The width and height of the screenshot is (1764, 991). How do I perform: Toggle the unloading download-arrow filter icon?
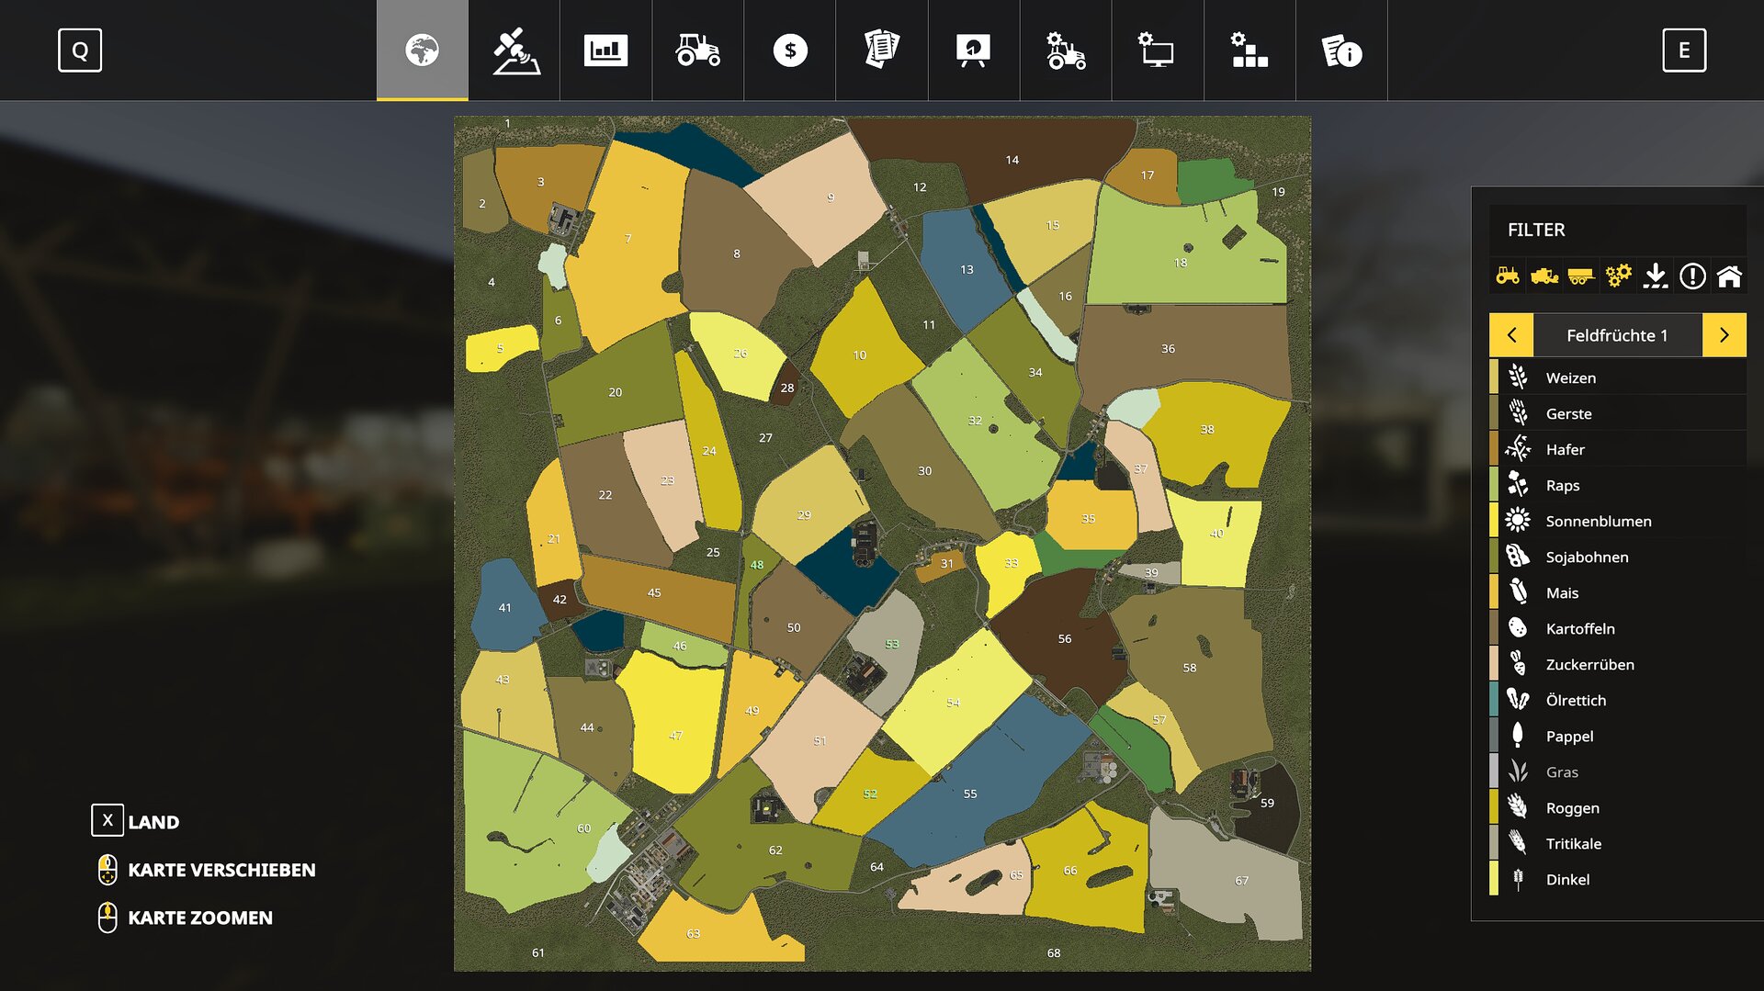pos(1655,276)
